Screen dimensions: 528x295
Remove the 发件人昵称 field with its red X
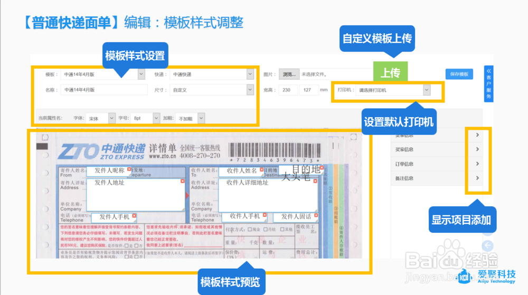coord(129,169)
